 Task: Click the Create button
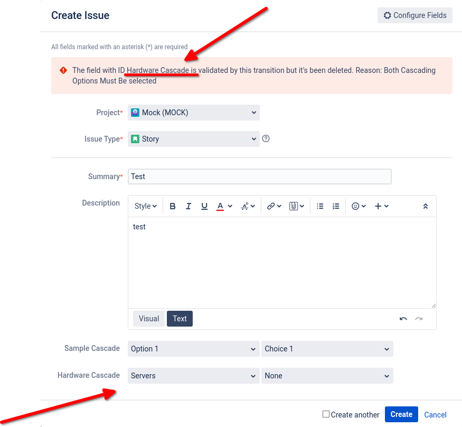(x=401, y=414)
